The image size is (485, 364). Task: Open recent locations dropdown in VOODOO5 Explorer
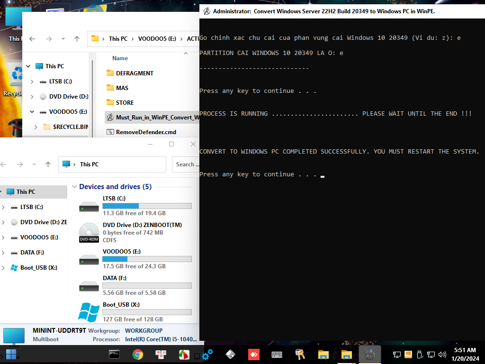[63, 39]
